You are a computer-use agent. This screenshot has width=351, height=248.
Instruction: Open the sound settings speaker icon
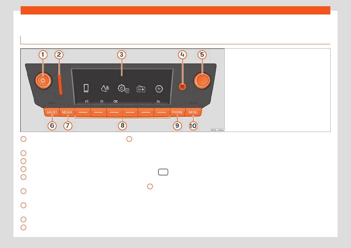coord(105,89)
